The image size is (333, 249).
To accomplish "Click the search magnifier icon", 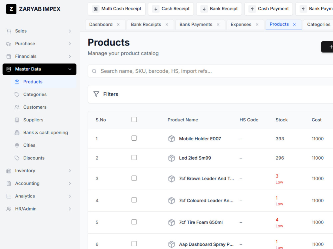I will click(94, 71).
